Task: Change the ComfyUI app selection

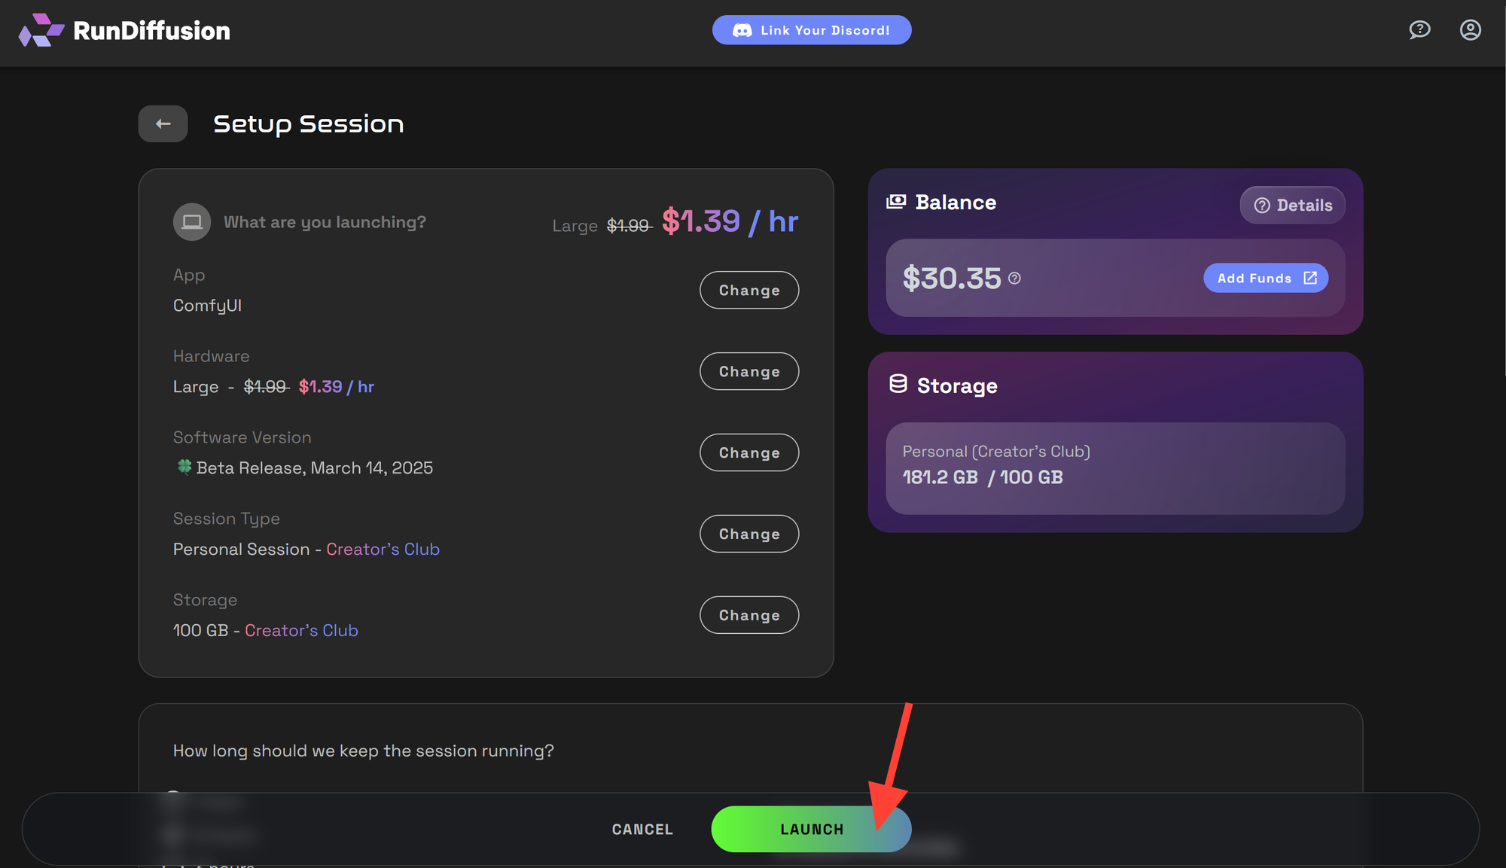Action: pos(749,290)
